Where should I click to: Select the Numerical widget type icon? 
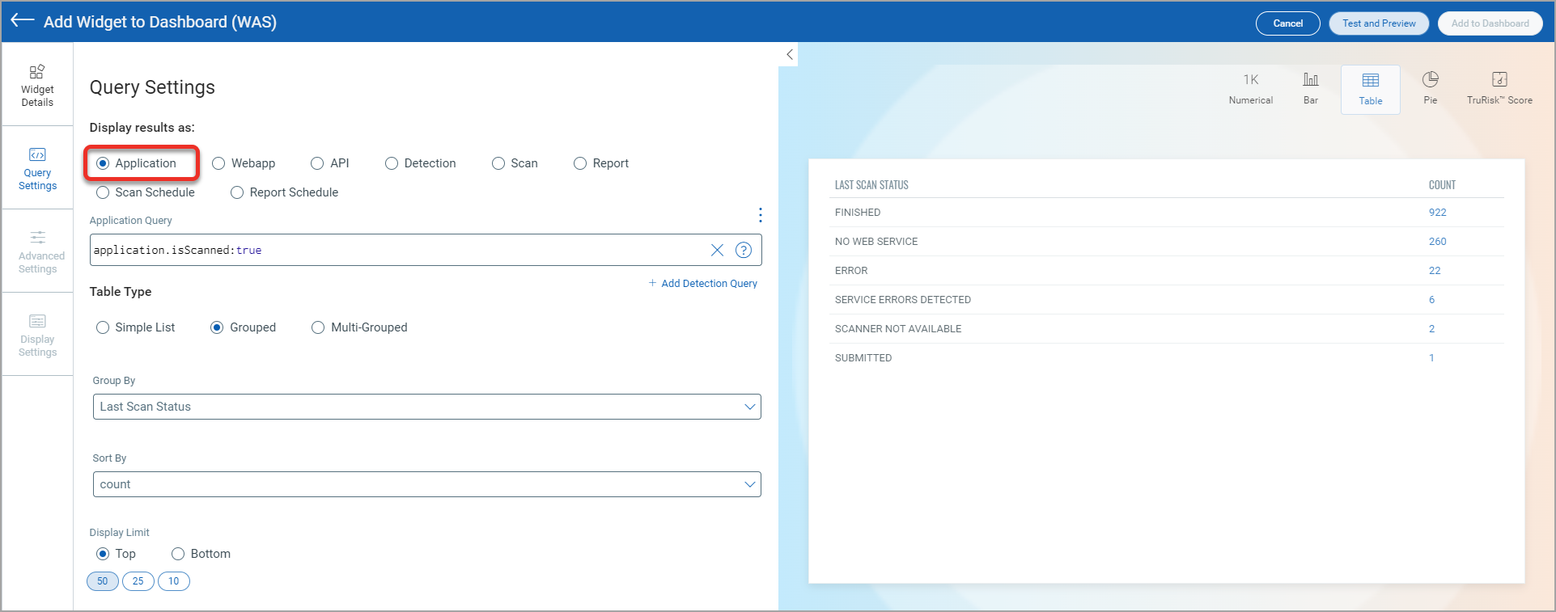1250,88
